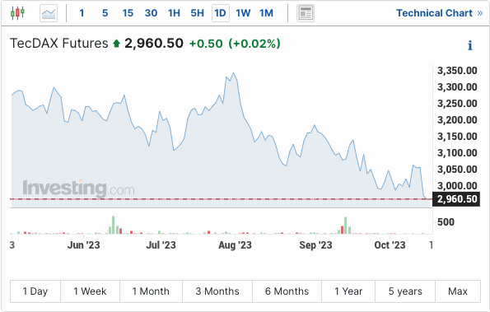490x312 pixels.
Task: Open the news layout icon
Action: point(306,13)
